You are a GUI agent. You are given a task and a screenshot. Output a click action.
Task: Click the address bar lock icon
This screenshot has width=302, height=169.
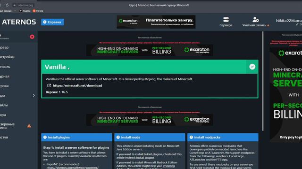click(15, 5)
